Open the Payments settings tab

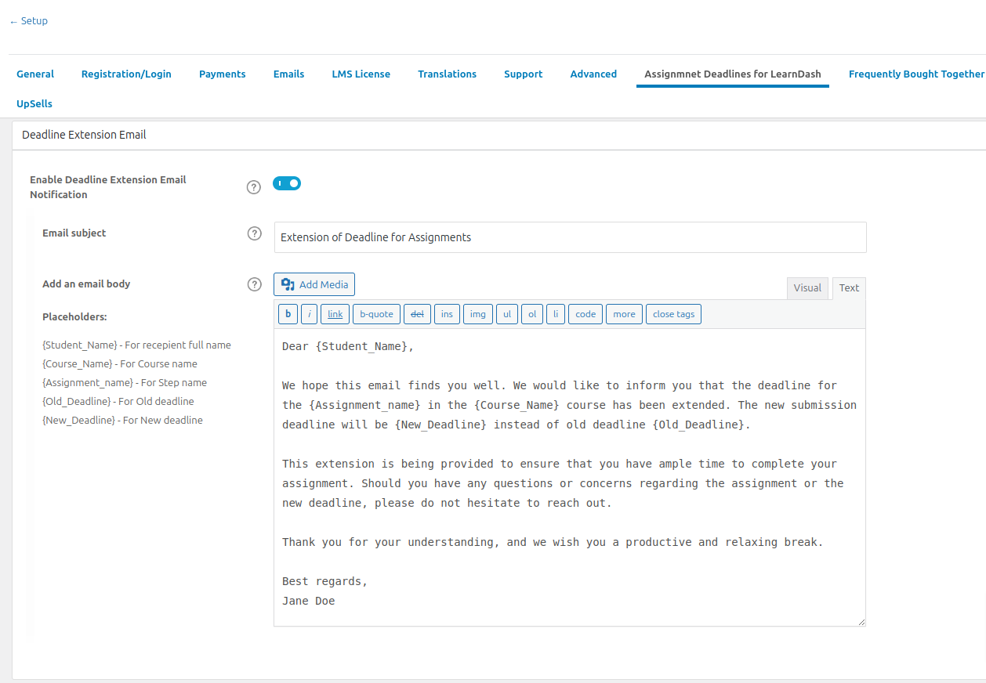coord(222,74)
